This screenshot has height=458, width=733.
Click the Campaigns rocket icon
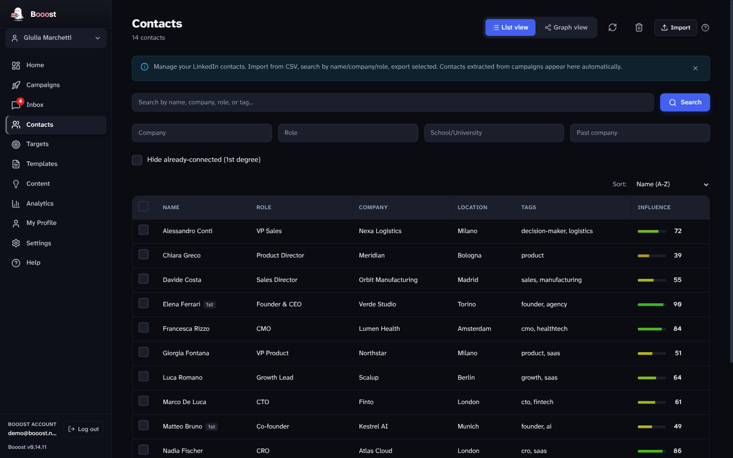(16, 85)
